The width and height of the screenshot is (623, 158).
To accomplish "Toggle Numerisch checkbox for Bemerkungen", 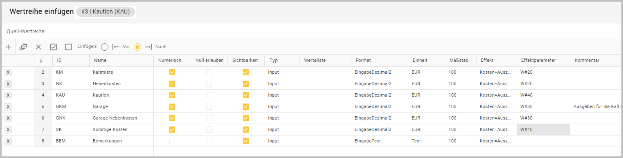I will coord(172,141).
